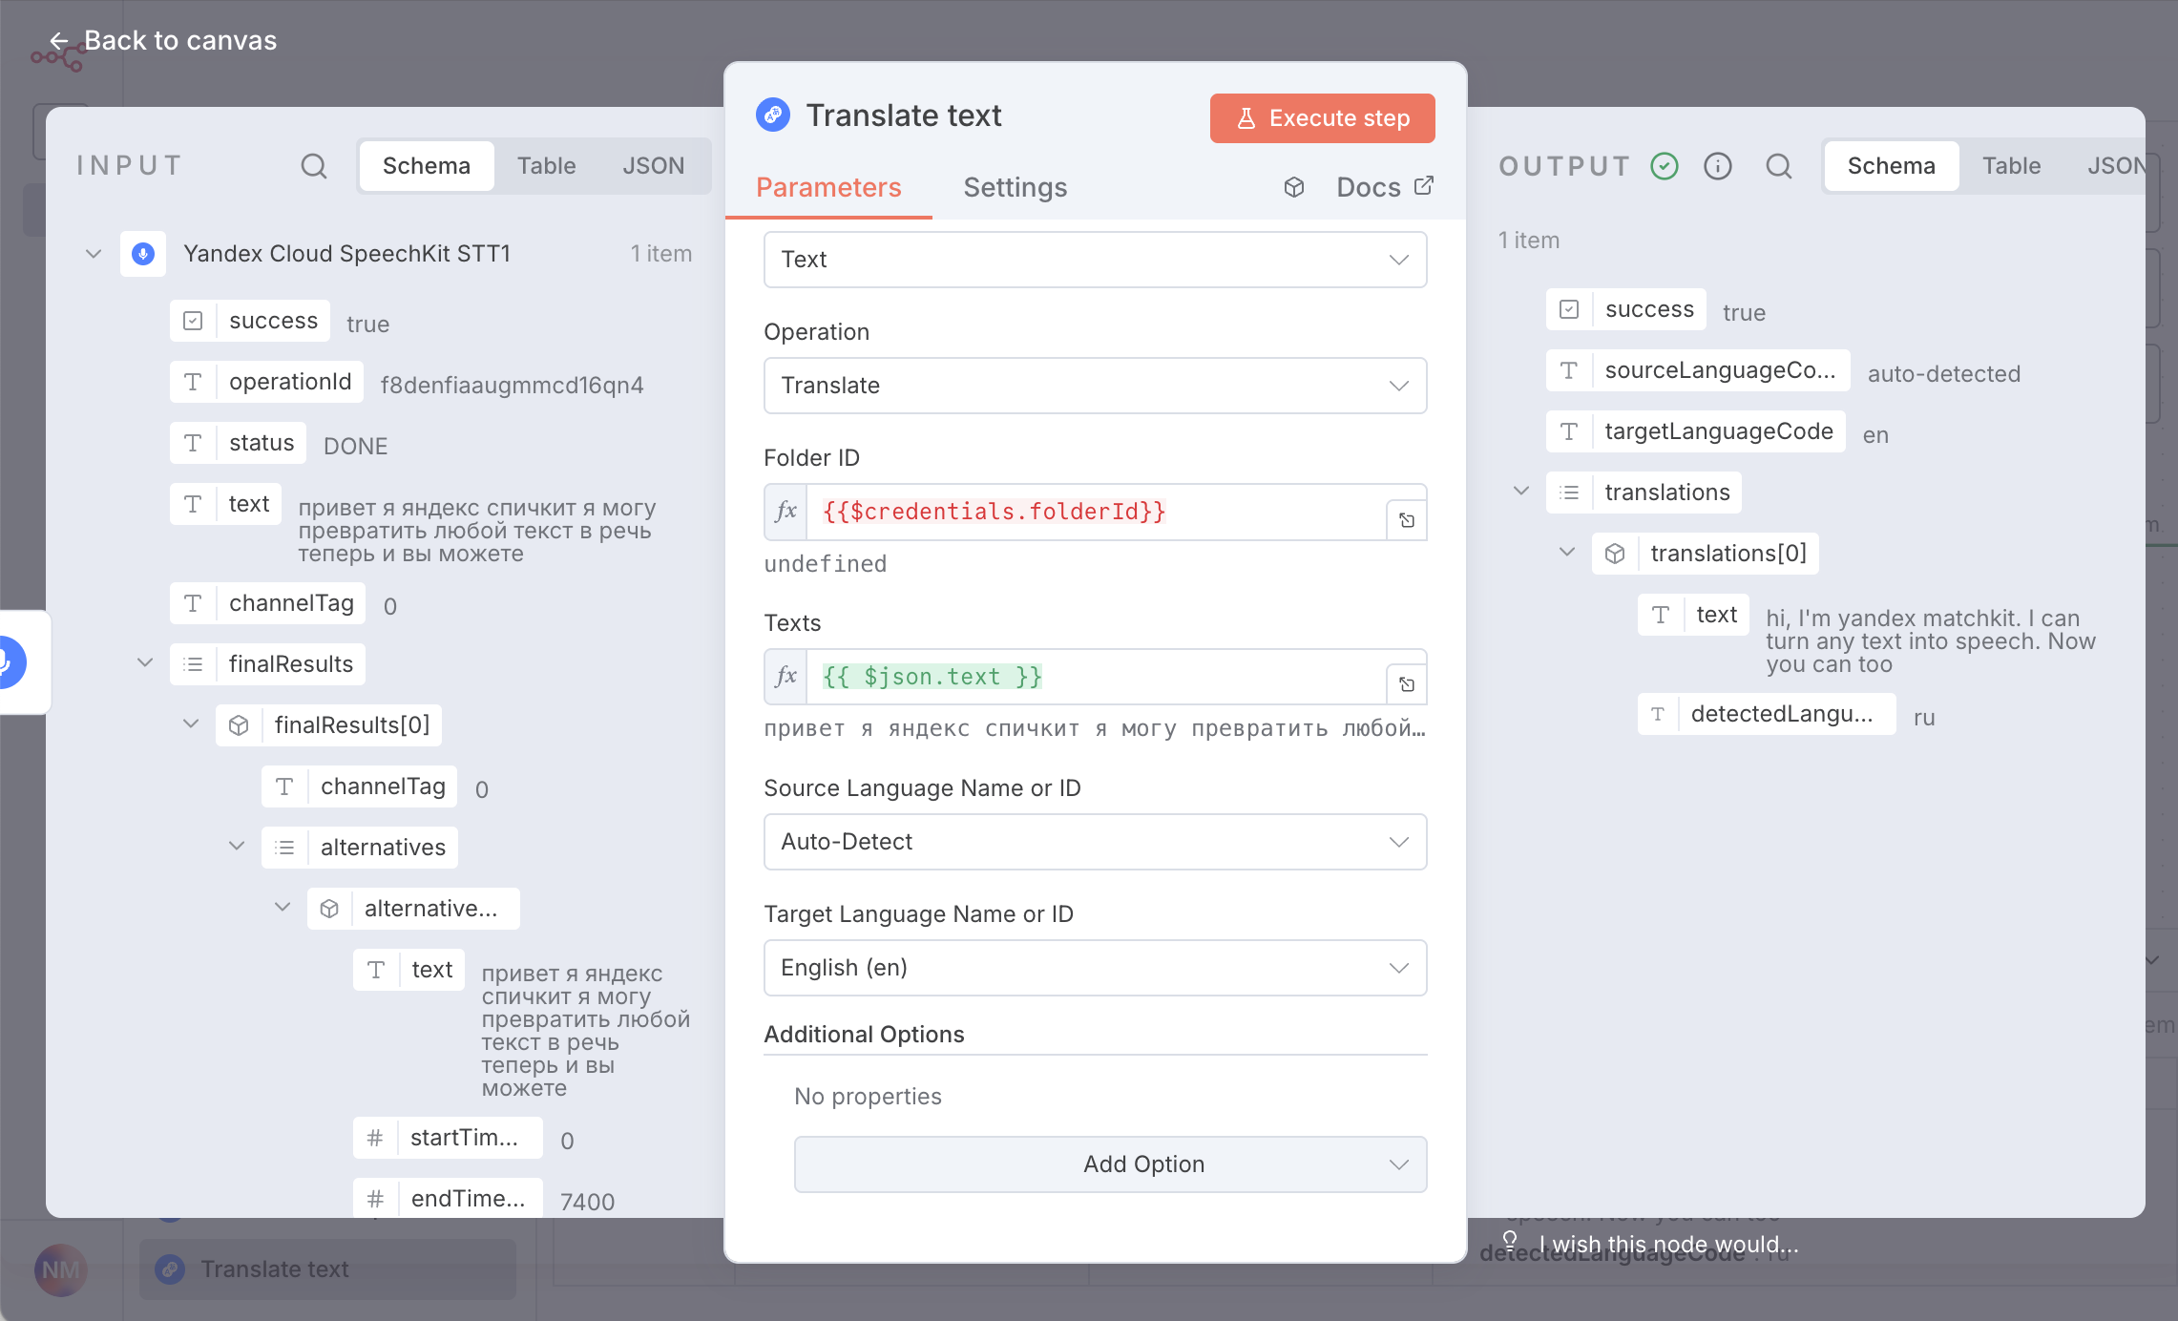The height and width of the screenshot is (1321, 2178).
Task: Open the "I wish this node would..." feedback link
Action: coord(1668,1244)
